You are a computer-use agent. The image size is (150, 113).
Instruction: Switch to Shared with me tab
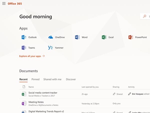[52, 79]
